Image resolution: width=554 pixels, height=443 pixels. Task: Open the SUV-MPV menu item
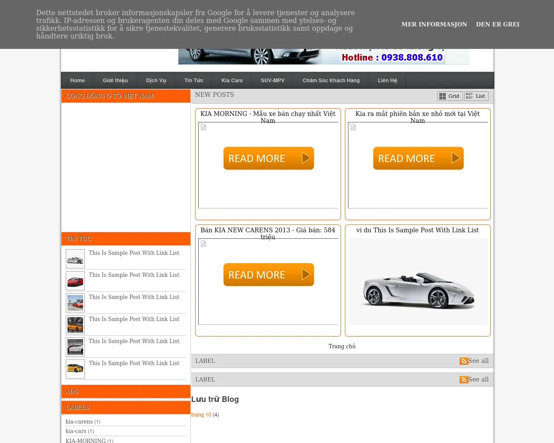pos(273,80)
